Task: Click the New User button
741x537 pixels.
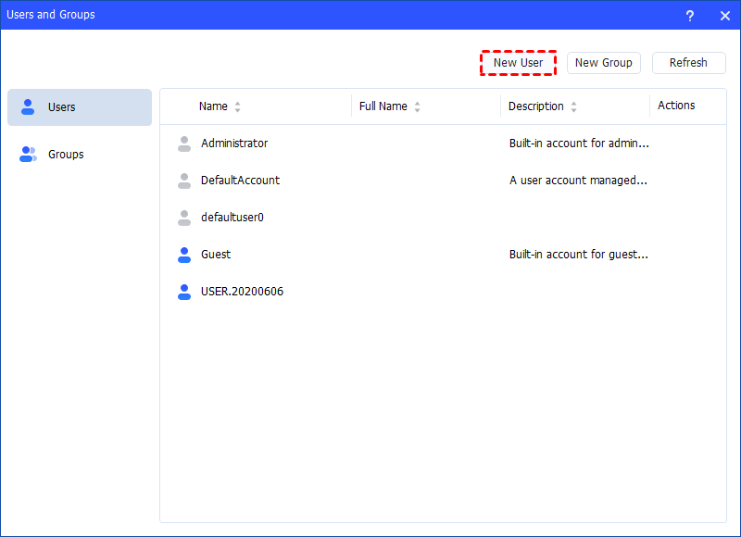Action: point(518,62)
